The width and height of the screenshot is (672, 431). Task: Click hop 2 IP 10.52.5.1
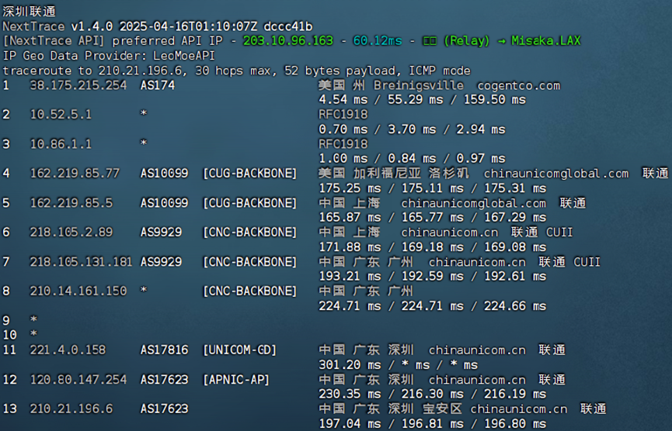coord(61,115)
